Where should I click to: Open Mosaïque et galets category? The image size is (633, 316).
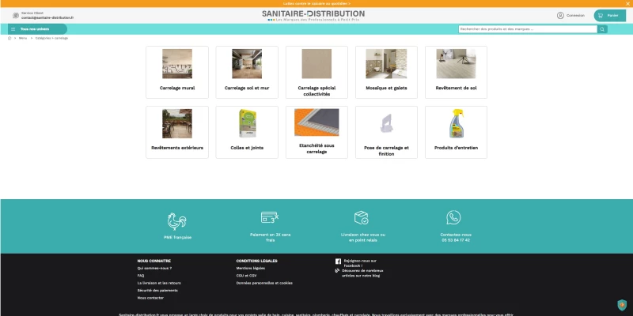386,72
